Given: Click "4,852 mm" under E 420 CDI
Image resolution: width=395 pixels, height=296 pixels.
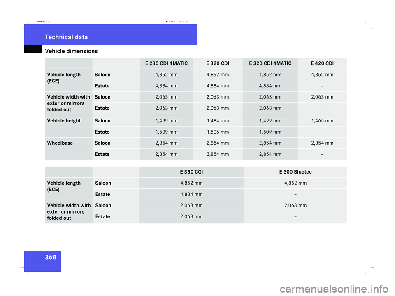Looking at the screenshot, I should point(322,75).
